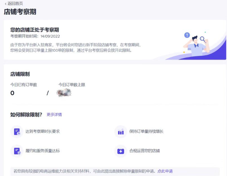This screenshot has width=227, height=176.
Task: Click the magnifying glass in the banner illustration
Action: (203, 39)
